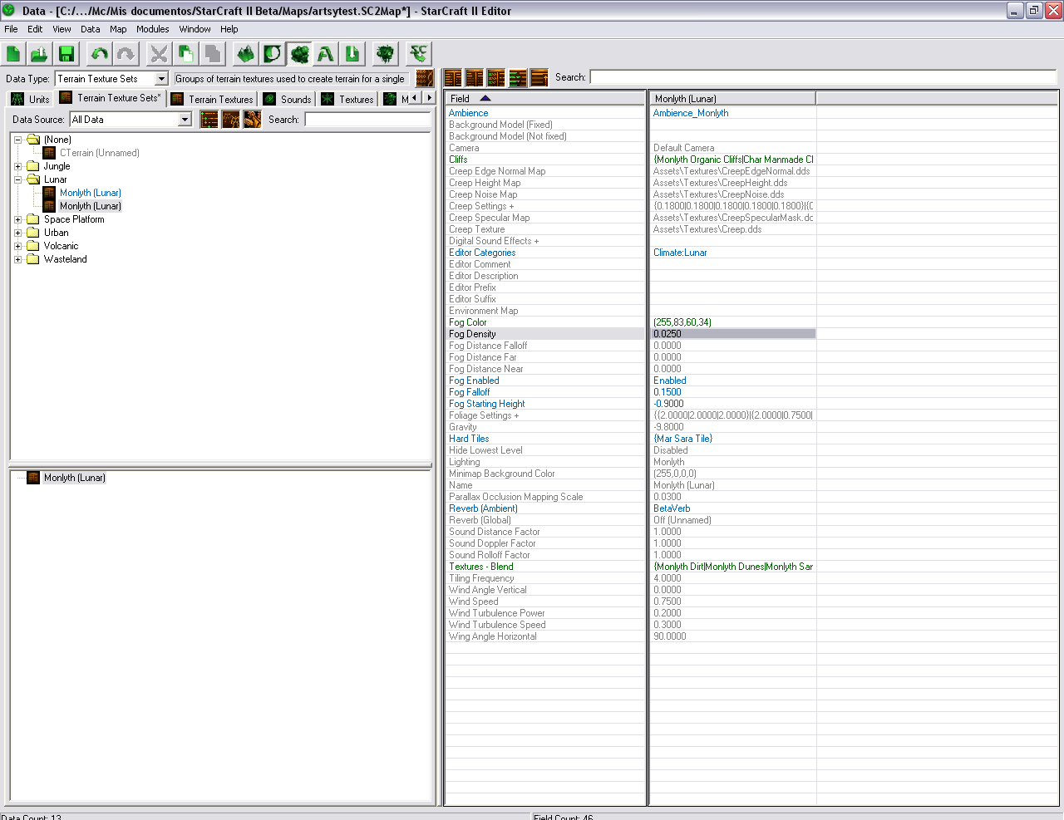This screenshot has height=820, width=1064.
Task: Open the Terrain editor module icon
Action: pyautogui.click(x=245, y=54)
